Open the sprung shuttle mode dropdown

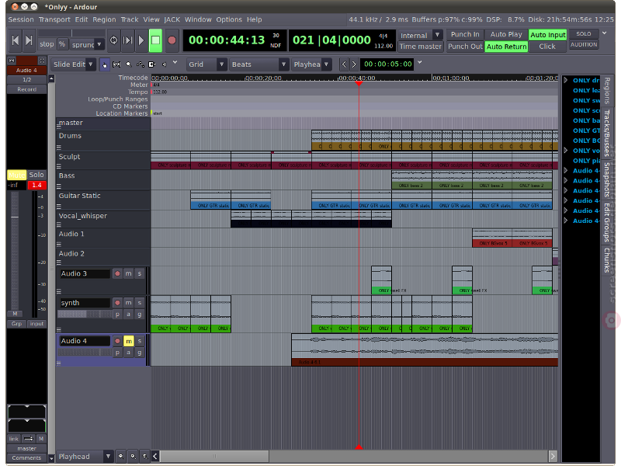tap(87, 44)
